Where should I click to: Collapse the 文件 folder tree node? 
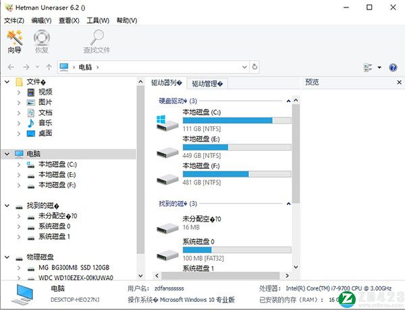point(7,82)
